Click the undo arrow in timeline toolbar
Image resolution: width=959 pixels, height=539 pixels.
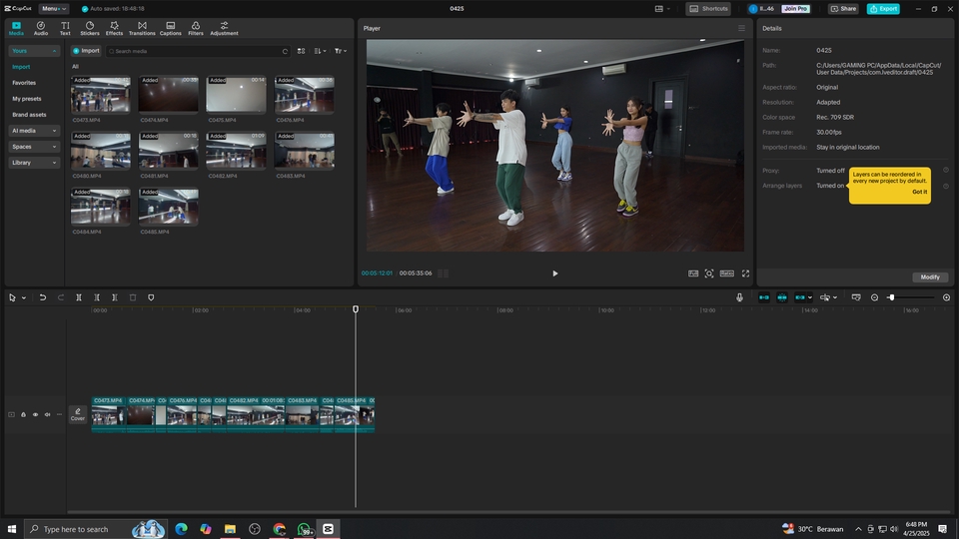[43, 297]
